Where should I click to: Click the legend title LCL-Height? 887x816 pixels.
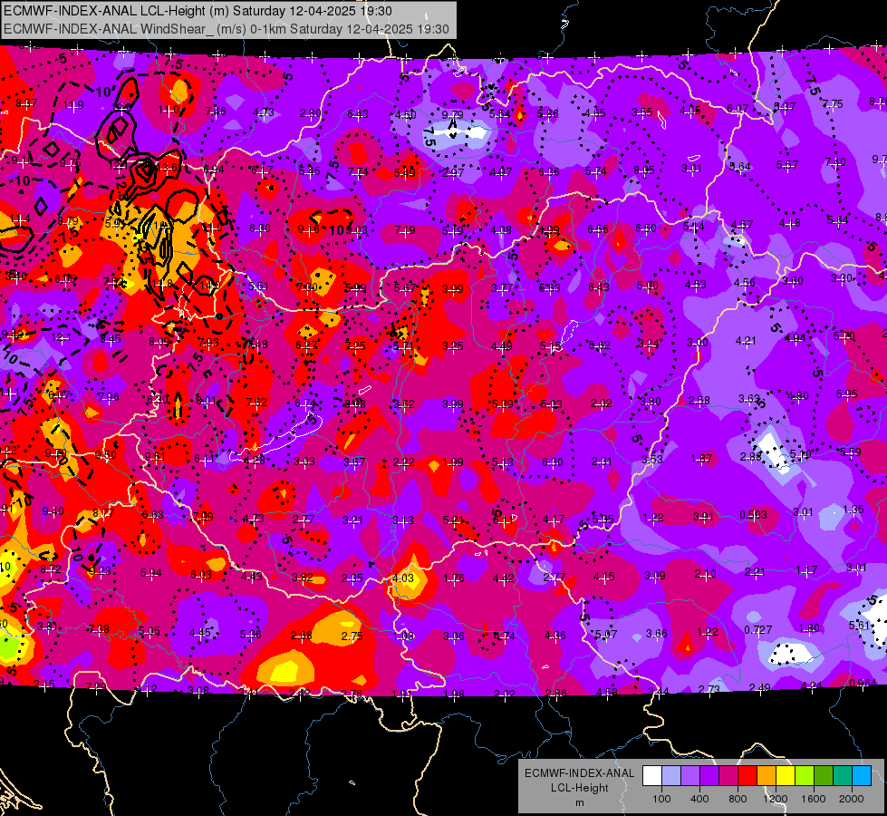pos(579,788)
